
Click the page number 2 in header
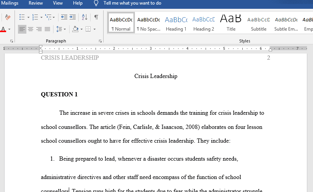coord(269,58)
